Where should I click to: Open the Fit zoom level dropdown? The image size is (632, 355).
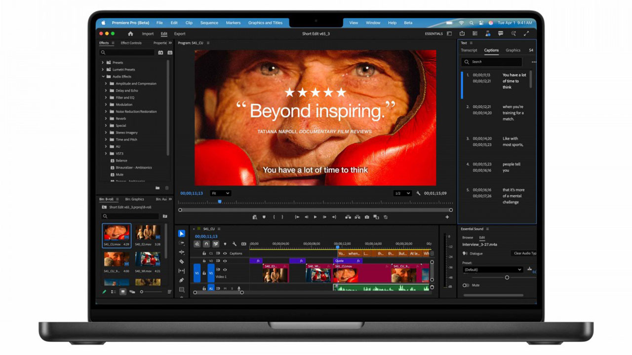(220, 193)
